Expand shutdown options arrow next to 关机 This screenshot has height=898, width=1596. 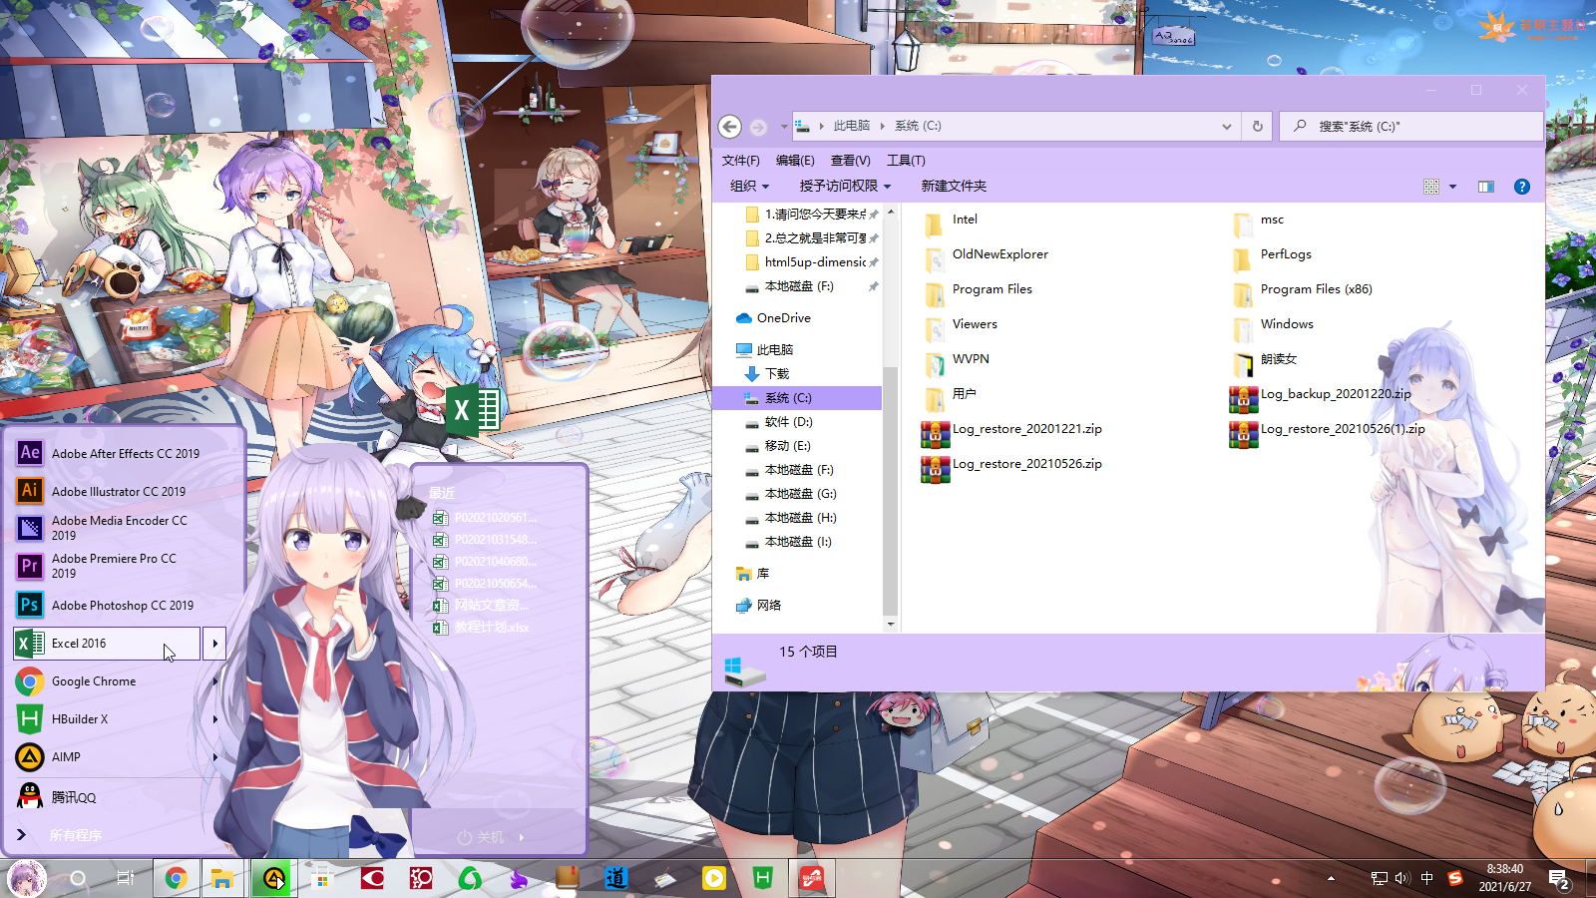pyautogui.click(x=522, y=838)
